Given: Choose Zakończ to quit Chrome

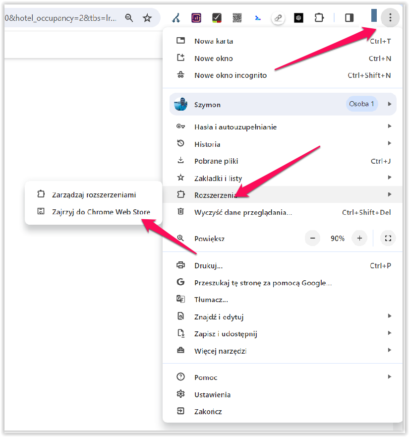Looking at the screenshot, I should 283,411.
